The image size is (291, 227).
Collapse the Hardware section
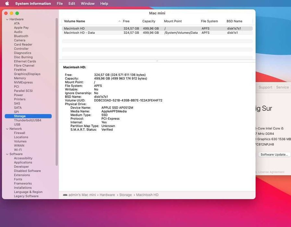pyautogui.click(x=7, y=19)
